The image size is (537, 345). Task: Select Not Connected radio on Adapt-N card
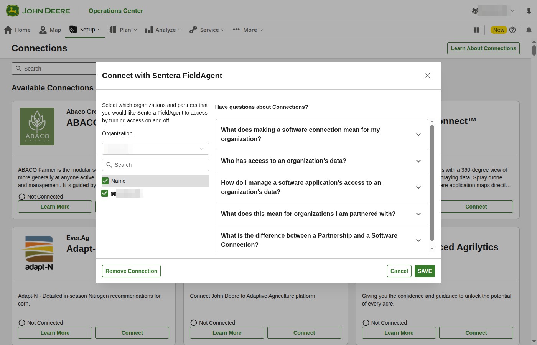(22, 323)
